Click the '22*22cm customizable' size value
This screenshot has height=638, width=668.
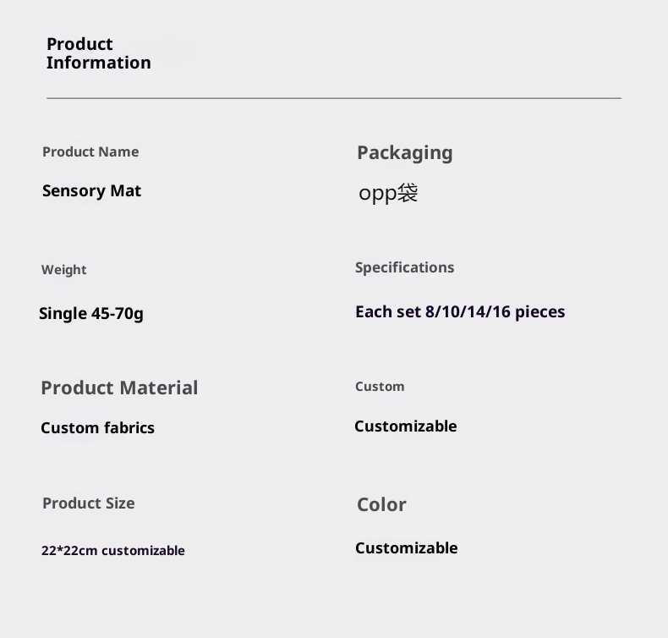(x=112, y=551)
